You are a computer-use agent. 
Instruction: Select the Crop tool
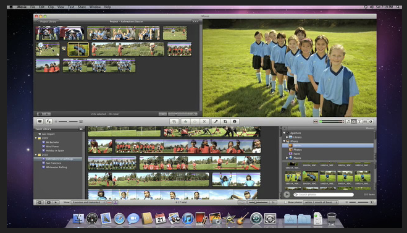[x=225, y=121]
